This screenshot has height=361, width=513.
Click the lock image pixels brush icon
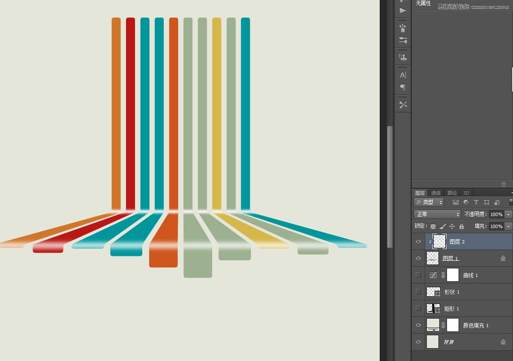coord(443,226)
